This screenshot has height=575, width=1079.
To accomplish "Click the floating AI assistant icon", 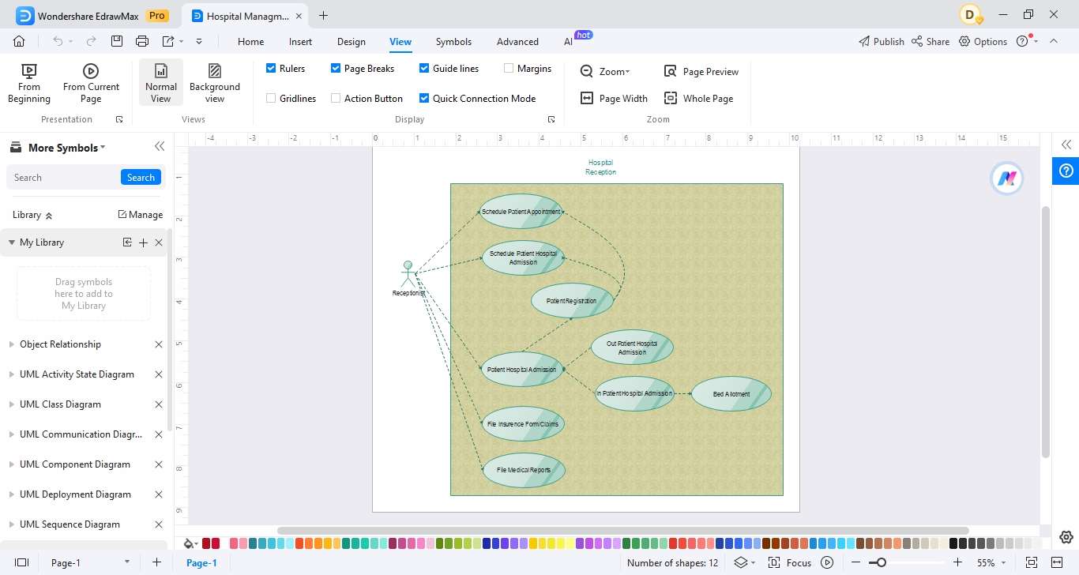I will [1006, 179].
